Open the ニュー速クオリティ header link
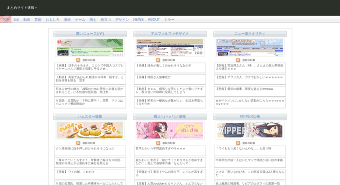The width and height of the screenshot is (340, 185). pyautogui.click(x=250, y=34)
